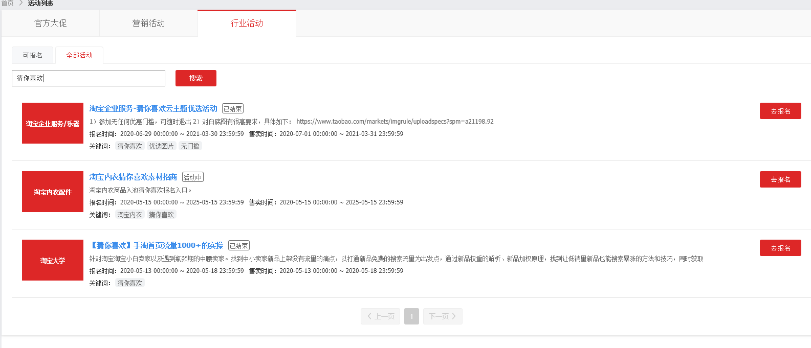The width and height of the screenshot is (811, 348).
Task: Click the red 搜索 button
Action: (196, 78)
